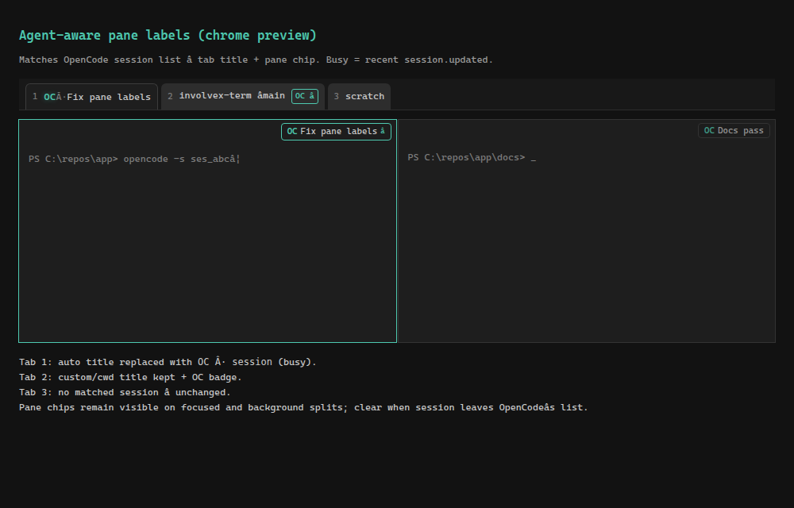This screenshot has height=508, width=794.
Task: Click the opencode -s ses_abc command line
Action: coord(134,159)
